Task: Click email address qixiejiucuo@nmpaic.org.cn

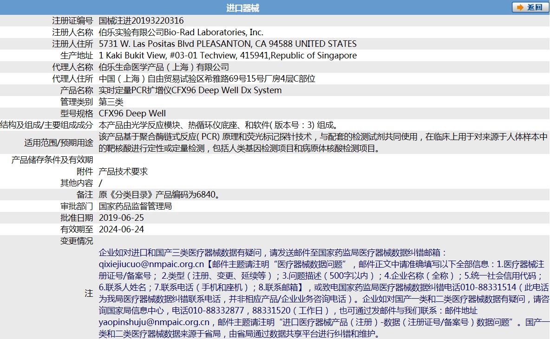Action: click(x=151, y=264)
